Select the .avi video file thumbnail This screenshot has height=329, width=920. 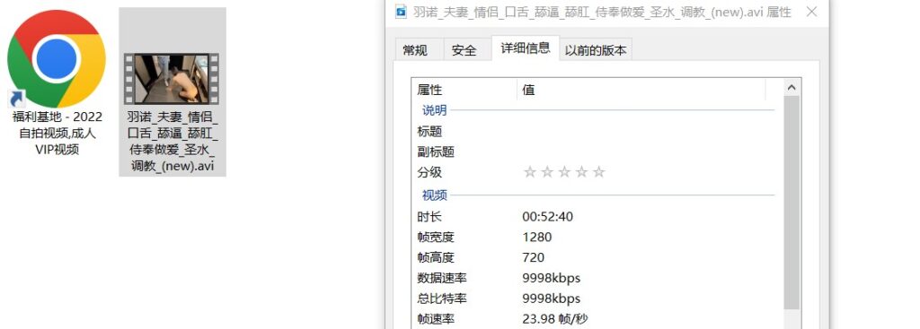click(172, 79)
